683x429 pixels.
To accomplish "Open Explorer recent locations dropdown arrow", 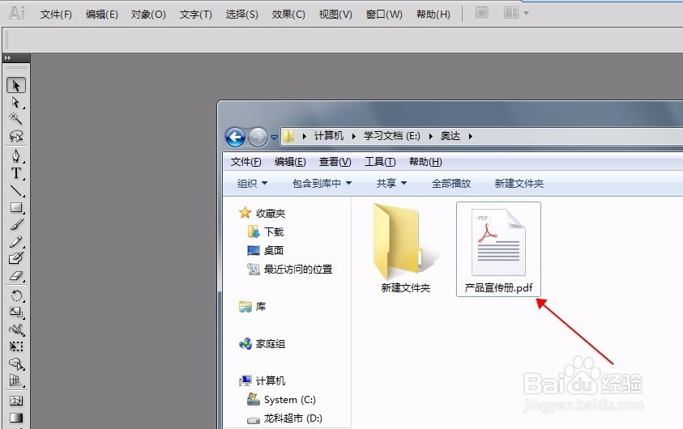I will 274,138.
